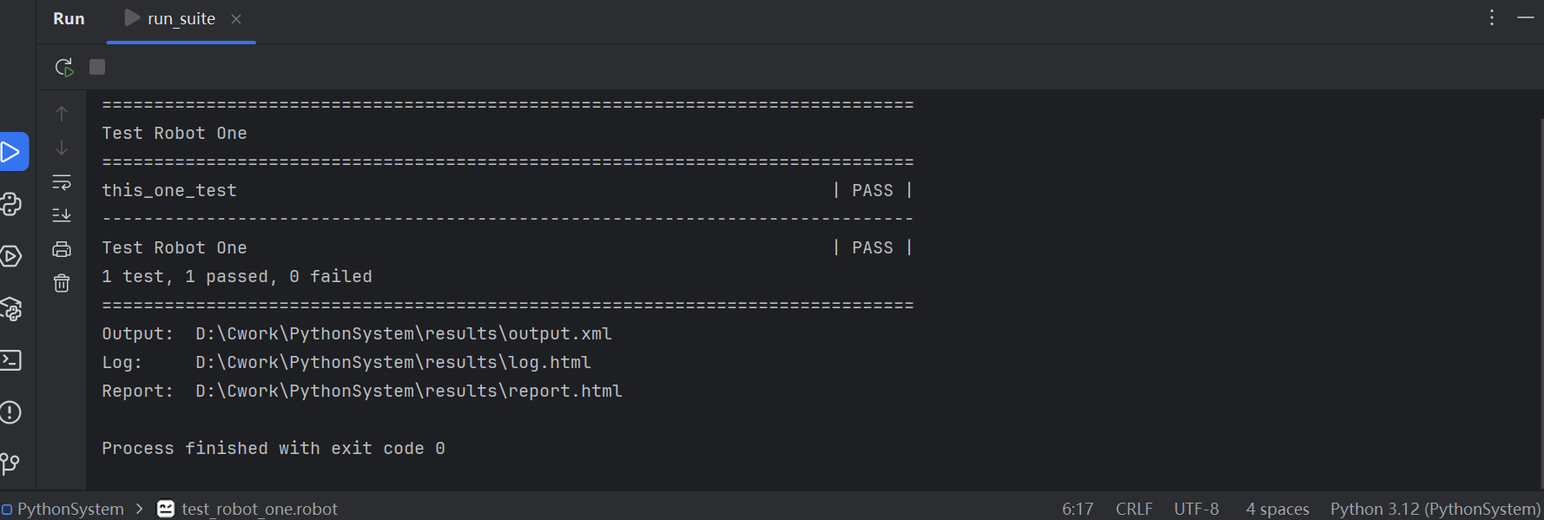The image size is (1544, 520).
Task: Rerun the run_suite configuration
Action: (x=62, y=66)
